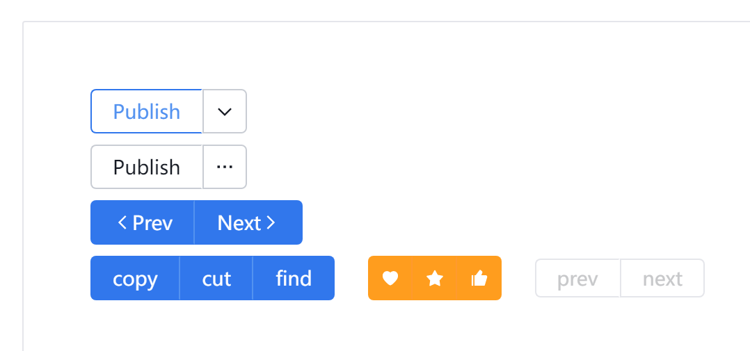750x351 pixels.
Task: Click the three-dots more icon beside Publish
Action: pyautogui.click(x=224, y=167)
